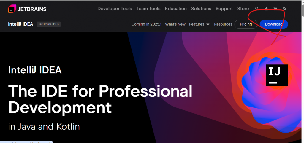The width and height of the screenshot is (304, 143).
Task: Click the 'The IDE for Professional Development' heading
Action: coord(100,99)
